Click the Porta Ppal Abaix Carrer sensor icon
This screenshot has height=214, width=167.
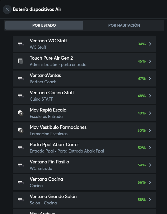[21, 148]
